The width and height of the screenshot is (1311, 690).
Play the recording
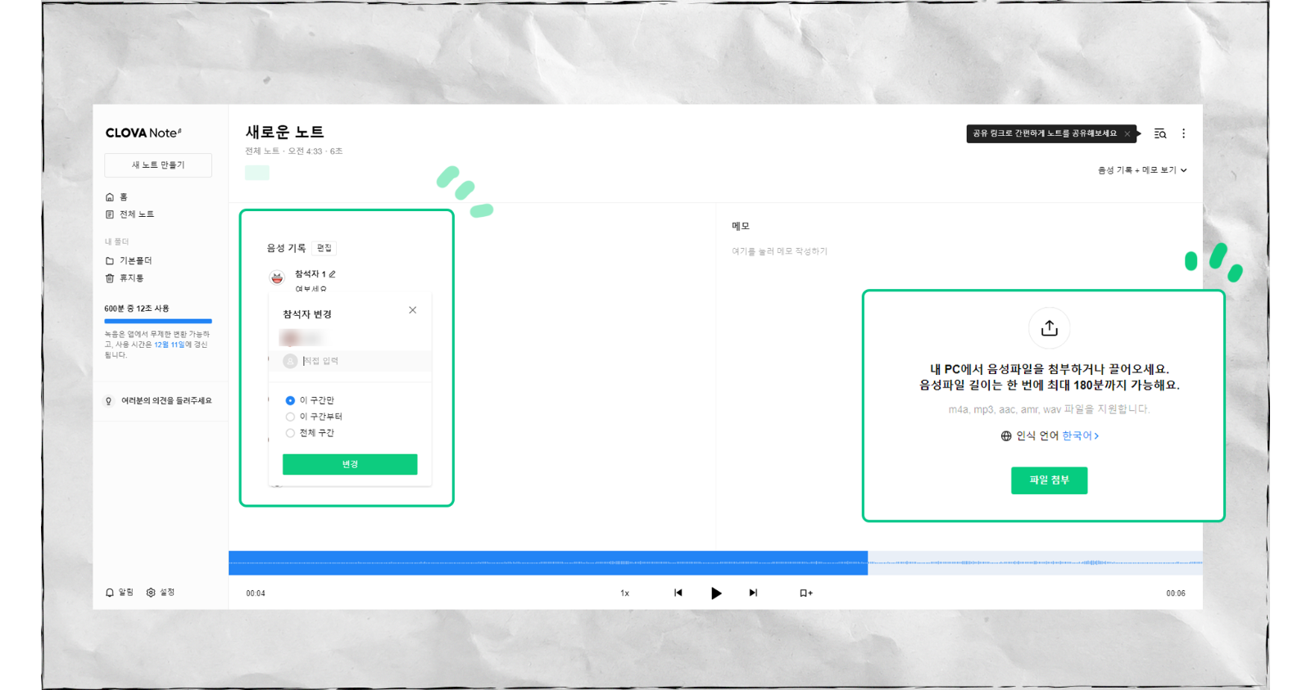716,593
